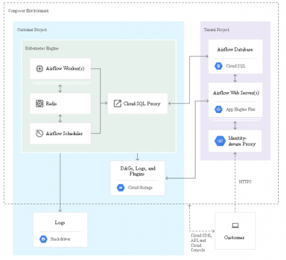Click the Airflow Worker(s) chip icon

point(39,69)
